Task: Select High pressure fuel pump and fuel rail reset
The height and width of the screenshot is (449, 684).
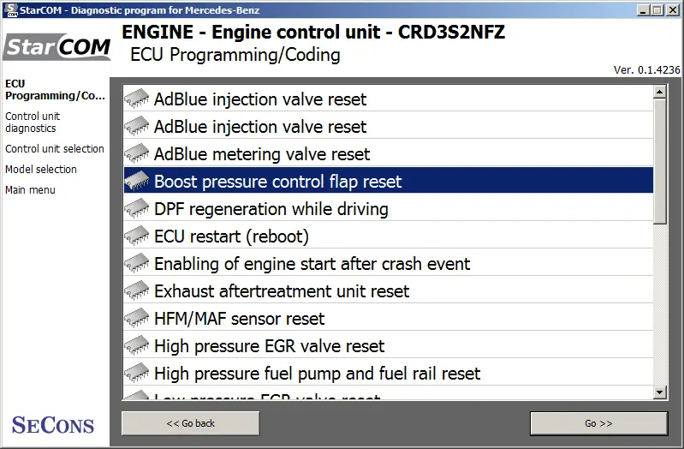Action: (x=389, y=374)
